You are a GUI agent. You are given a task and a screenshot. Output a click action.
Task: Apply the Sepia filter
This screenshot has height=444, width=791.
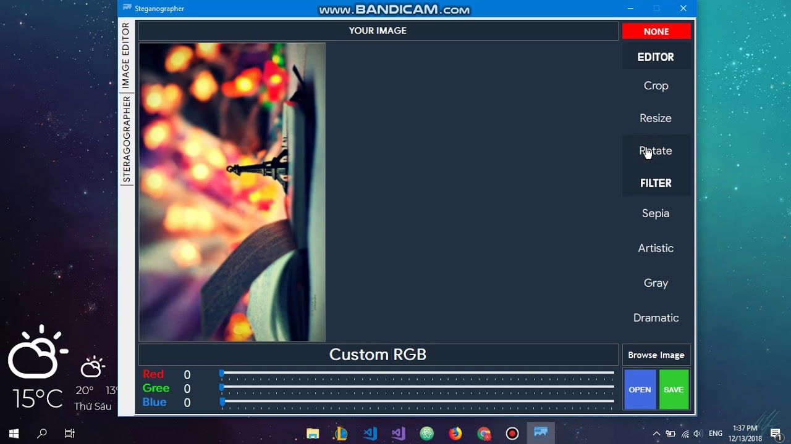click(x=656, y=213)
